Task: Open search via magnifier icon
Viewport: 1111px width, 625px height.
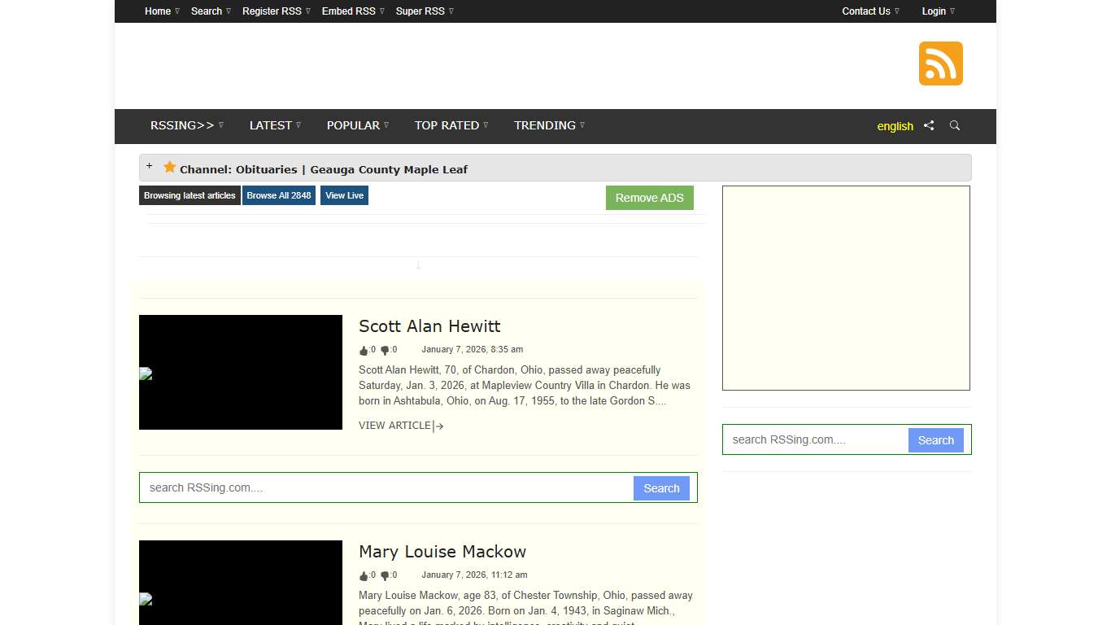Action: click(955, 125)
